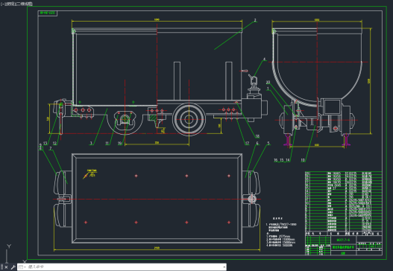Select part callout number 17
This screenshot has width=393, height=271.
point(247,143)
